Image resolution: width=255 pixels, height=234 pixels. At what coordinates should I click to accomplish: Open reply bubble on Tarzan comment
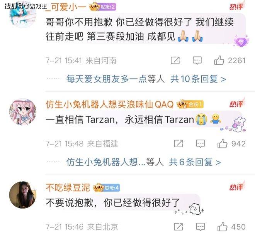click(201, 144)
